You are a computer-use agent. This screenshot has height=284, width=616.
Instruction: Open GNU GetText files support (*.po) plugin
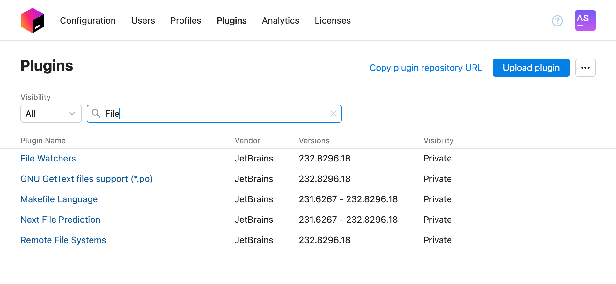tap(86, 179)
